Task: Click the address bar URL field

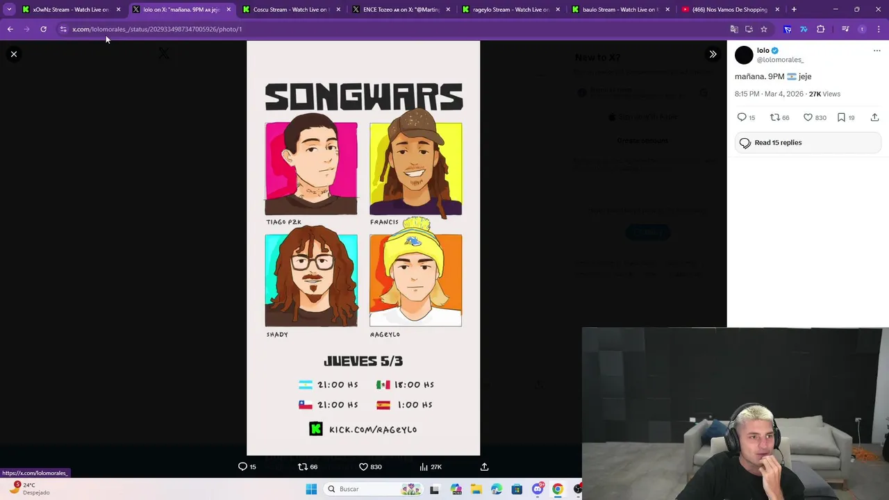Action: (x=396, y=29)
